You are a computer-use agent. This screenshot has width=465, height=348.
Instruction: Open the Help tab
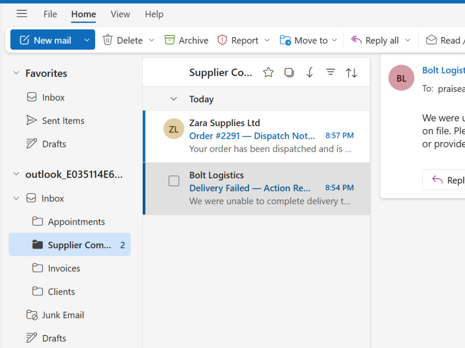[154, 14]
